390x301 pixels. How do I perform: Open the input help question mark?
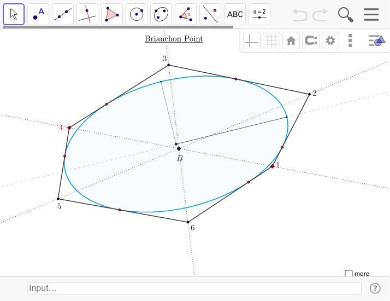tap(375, 288)
